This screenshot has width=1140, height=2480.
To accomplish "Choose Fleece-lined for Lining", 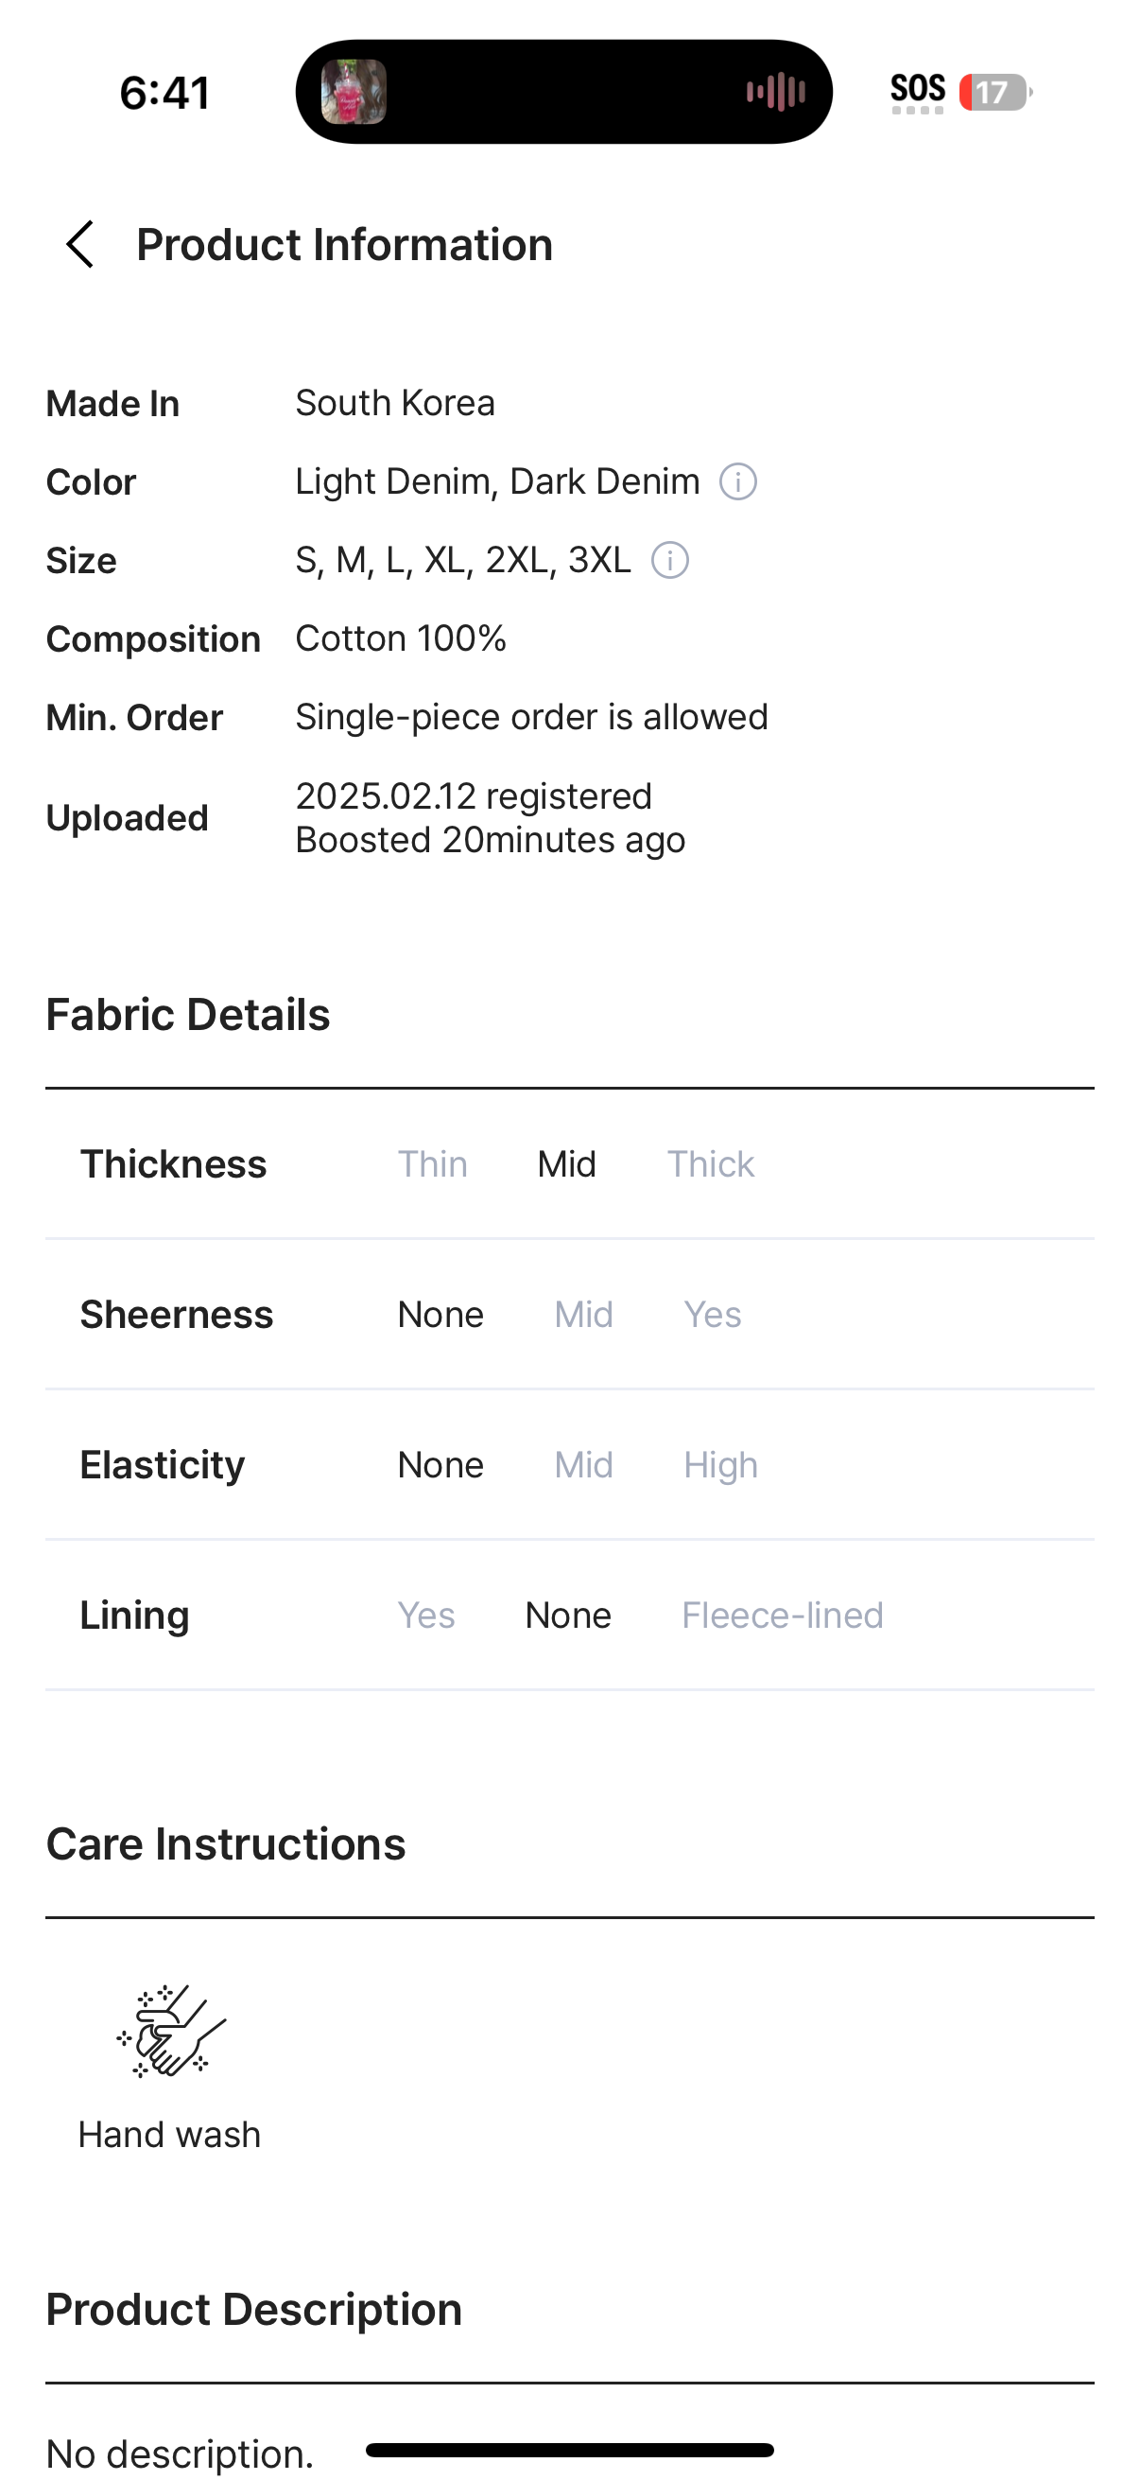I will [782, 1615].
